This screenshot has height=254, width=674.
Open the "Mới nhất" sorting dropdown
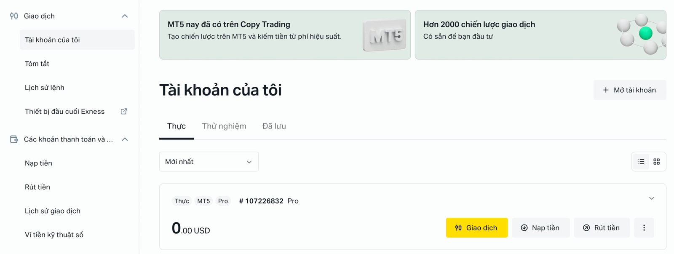point(209,161)
